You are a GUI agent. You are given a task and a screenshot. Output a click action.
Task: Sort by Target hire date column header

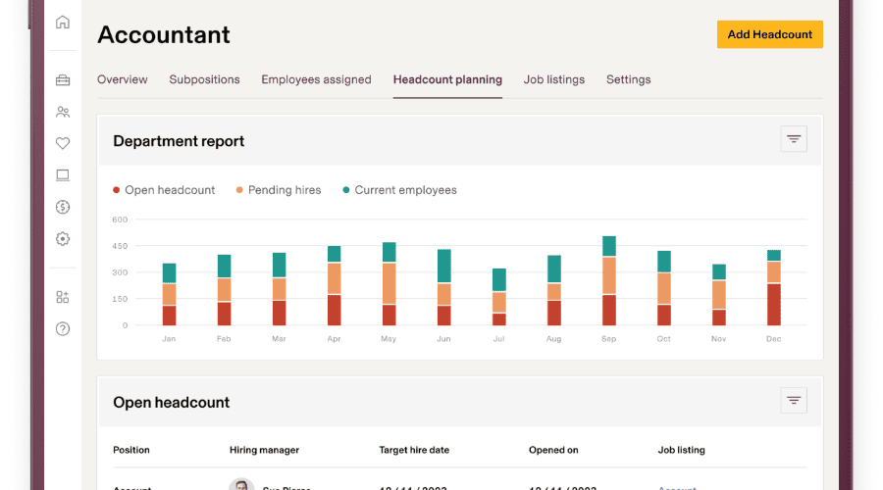[414, 450]
